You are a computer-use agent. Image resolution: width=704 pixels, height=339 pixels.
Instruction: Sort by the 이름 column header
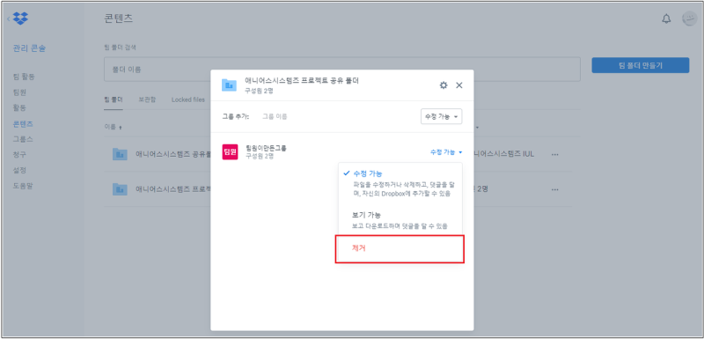pos(113,127)
